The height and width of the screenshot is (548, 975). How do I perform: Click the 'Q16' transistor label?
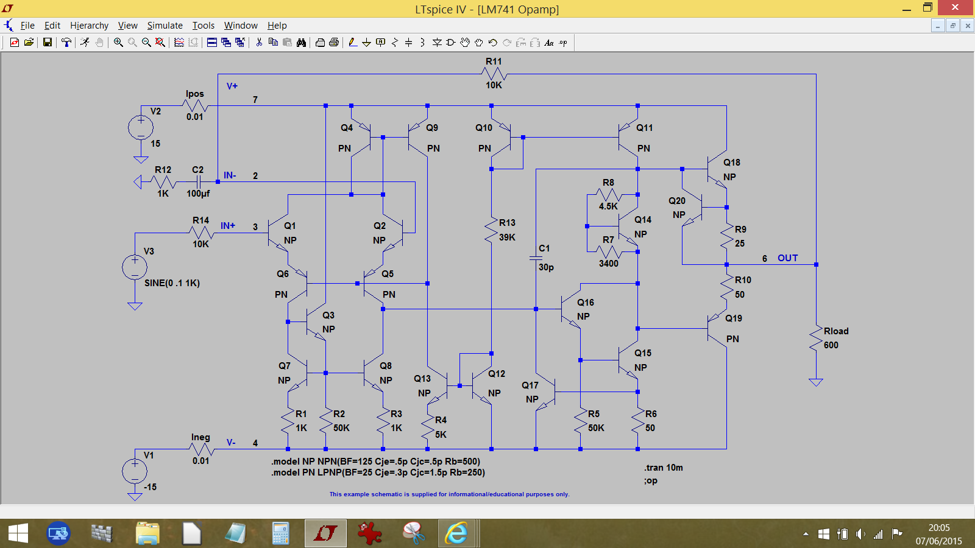coord(586,303)
